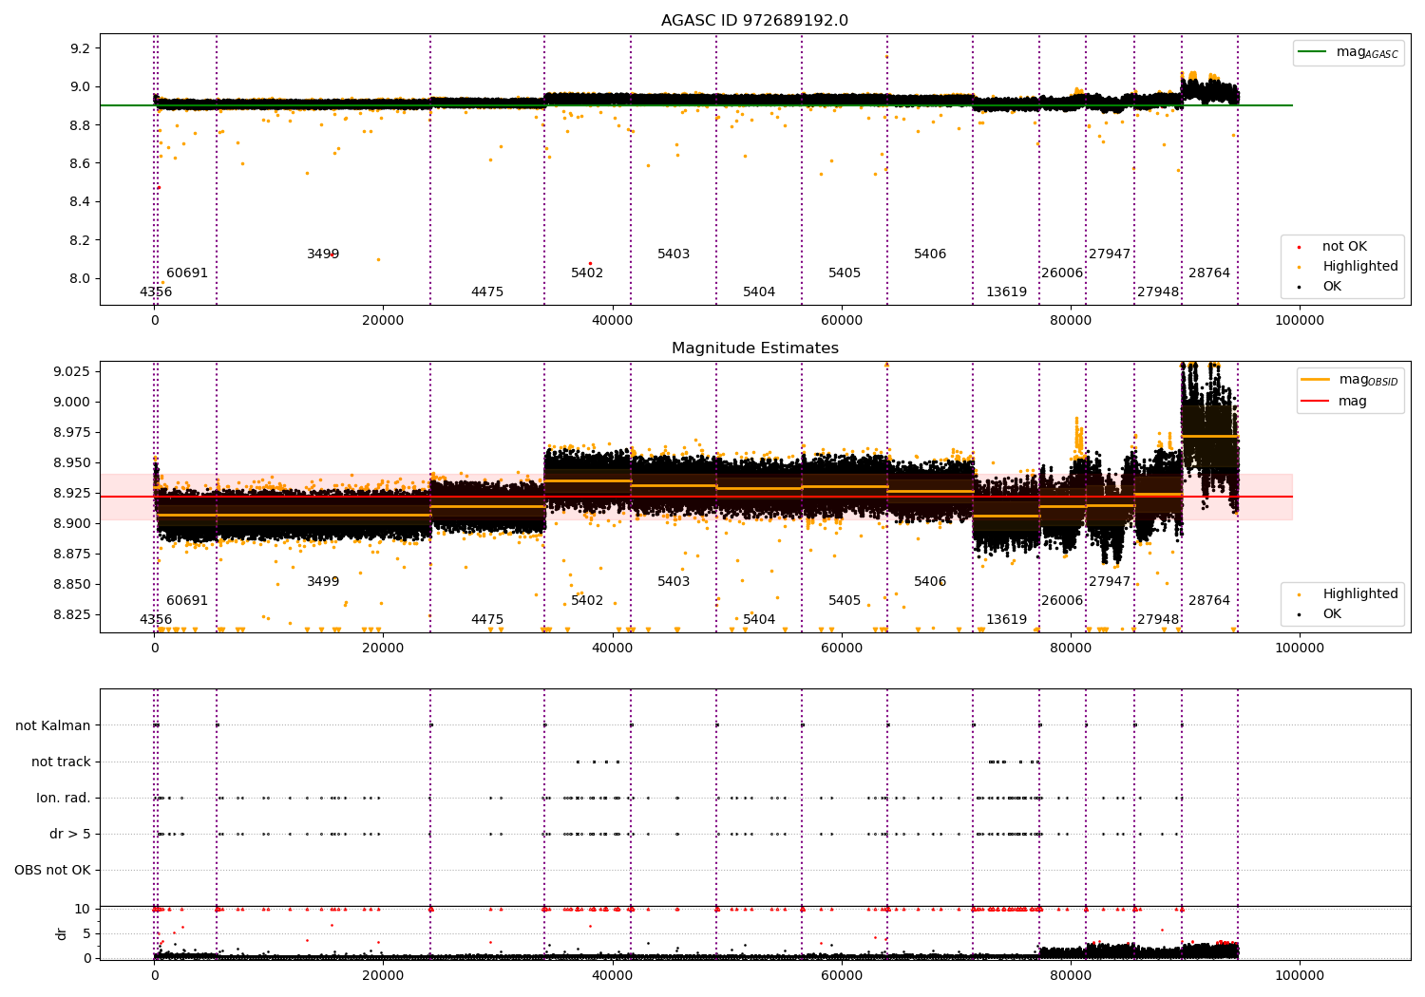1425x997 pixels.
Task: Click the red "mag" legend entry in middle plot
Action: point(1335,402)
